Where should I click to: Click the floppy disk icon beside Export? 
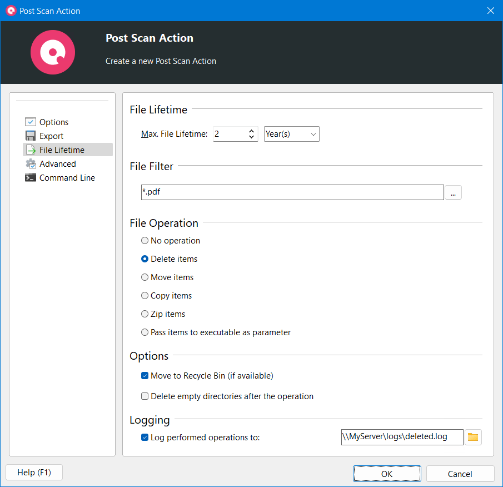30,136
